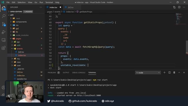Kill terminal with trash icon
Screen dimensions: 188x106
(x=174, y=72)
